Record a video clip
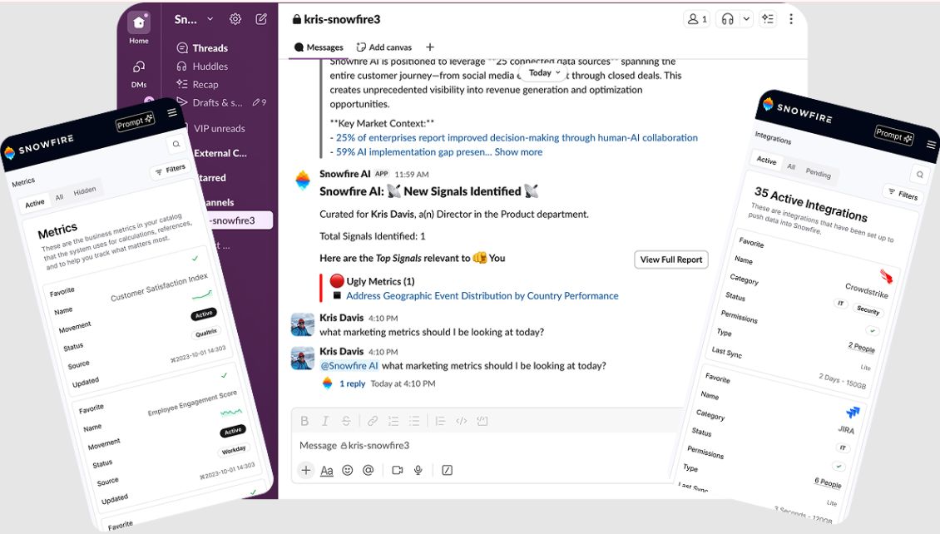This screenshot has height=534, width=940. click(397, 471)
